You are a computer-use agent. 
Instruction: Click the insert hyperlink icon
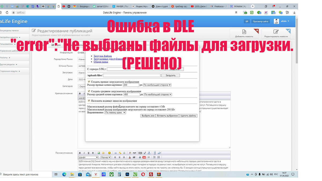tap(116, 153)
